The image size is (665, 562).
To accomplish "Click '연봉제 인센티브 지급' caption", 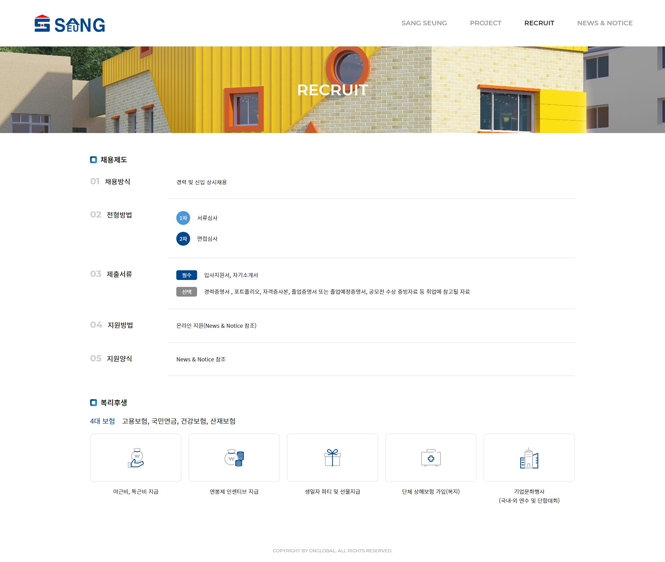I will click(234, 492).
